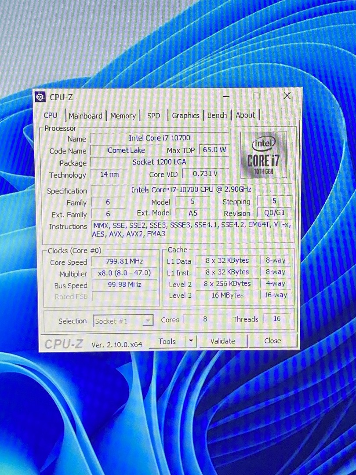
Task: Click the version text Ver. 2.10.0.x64
Action: (117, 345)
